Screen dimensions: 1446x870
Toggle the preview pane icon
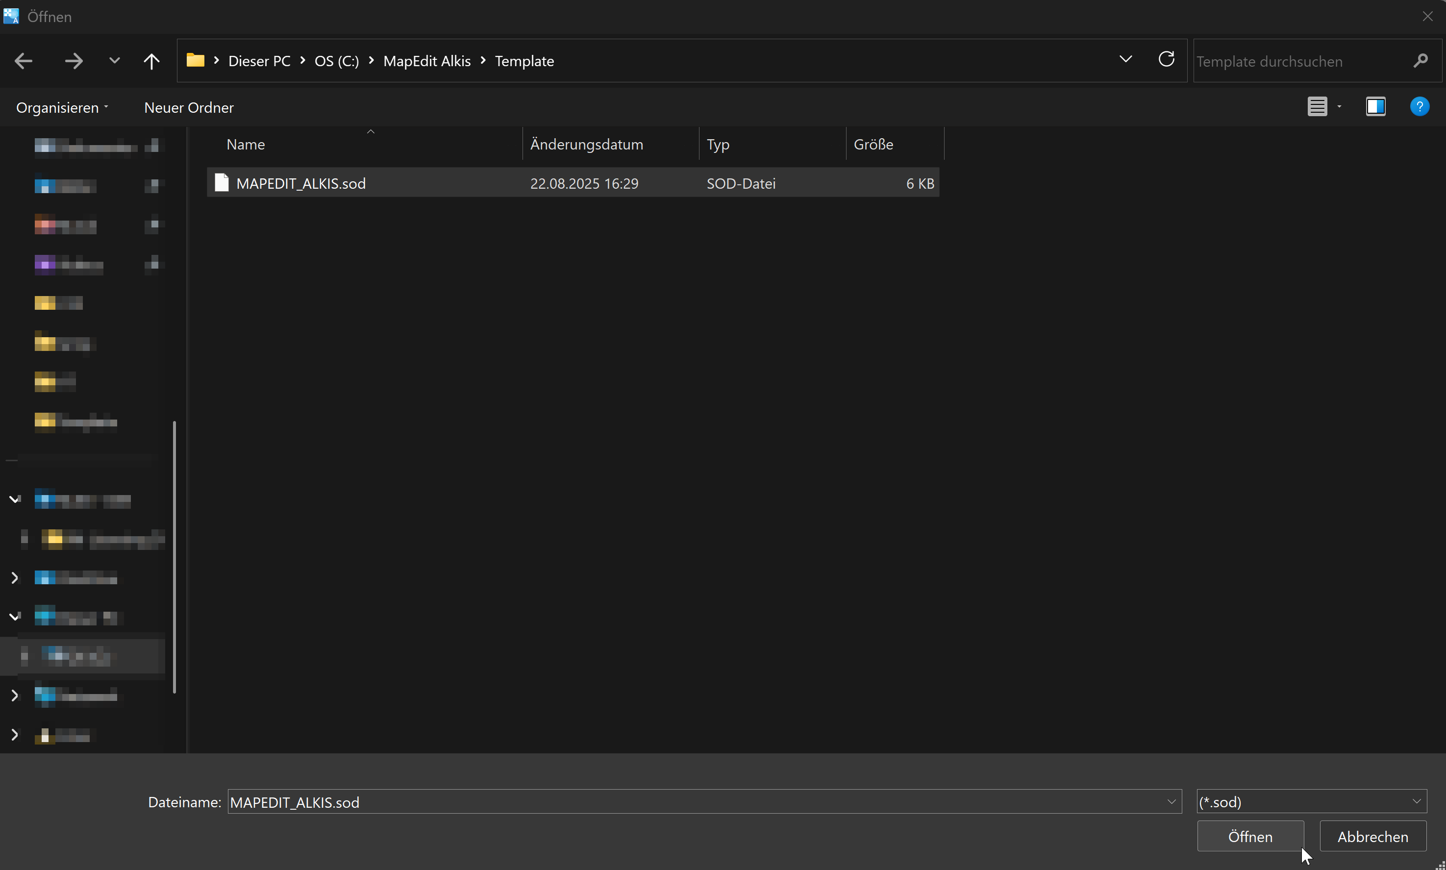1375,107
